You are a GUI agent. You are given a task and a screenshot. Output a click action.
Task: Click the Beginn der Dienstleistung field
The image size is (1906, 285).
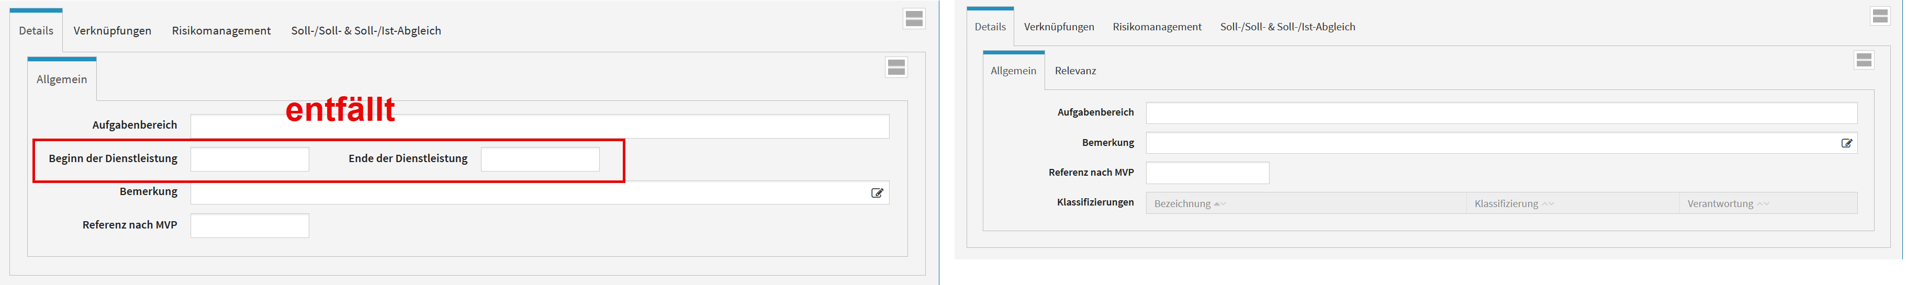click(x=249, y=159)
